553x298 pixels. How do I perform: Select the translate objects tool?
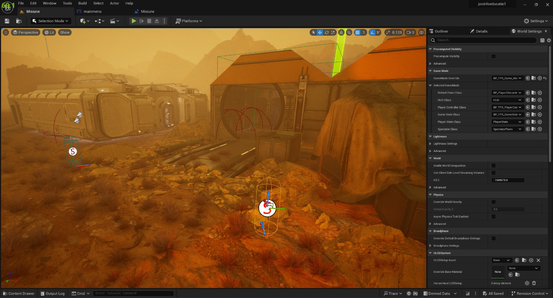320,32
